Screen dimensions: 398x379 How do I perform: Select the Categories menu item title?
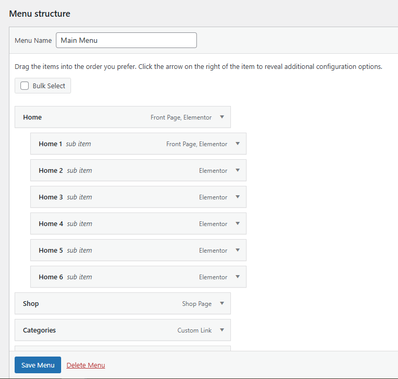pyautogui.click(x=39, y=330)
